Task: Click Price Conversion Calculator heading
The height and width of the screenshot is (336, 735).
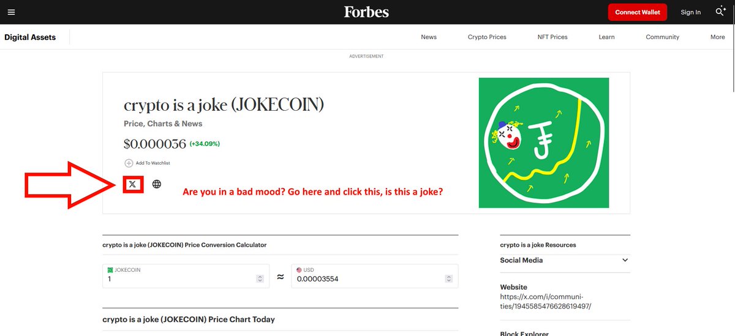Action: coord(184,245)
